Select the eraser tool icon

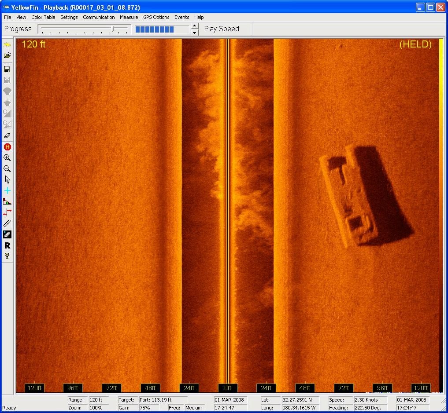click(7, 136)
